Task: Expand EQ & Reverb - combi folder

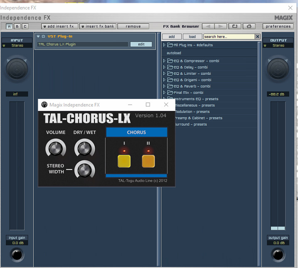Action: point(165,86)
